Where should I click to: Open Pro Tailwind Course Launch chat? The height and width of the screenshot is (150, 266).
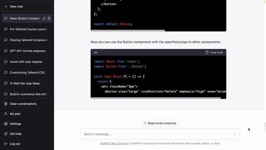[27, 29]
